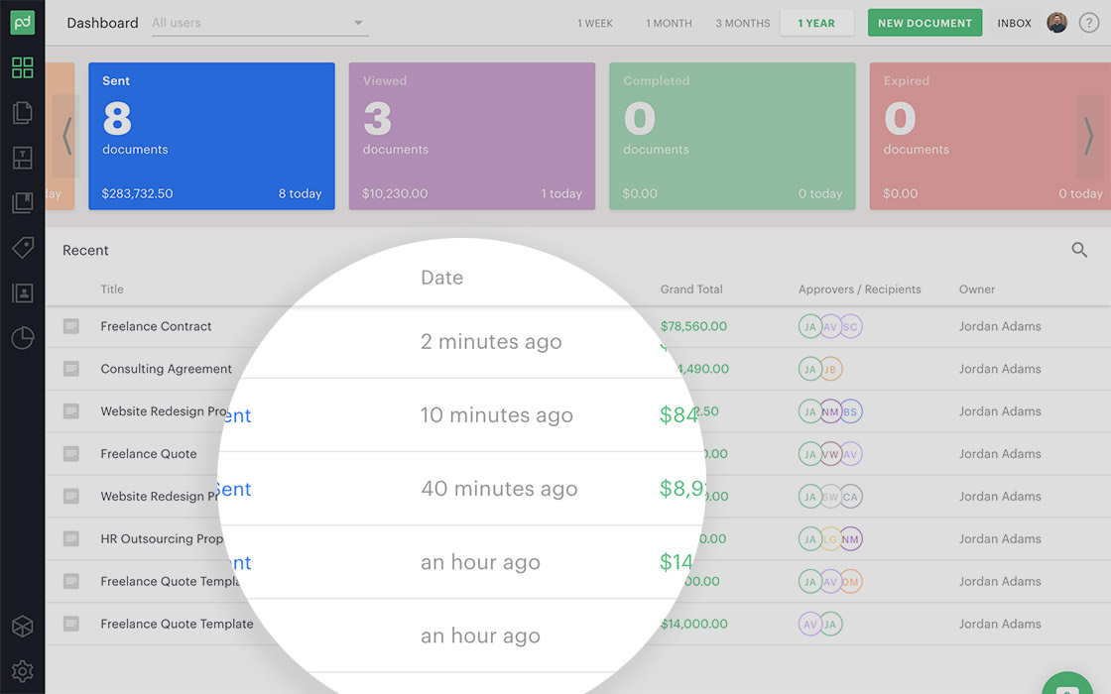
Task: Click the Owner column header
Action: pyautogui.click(x=977, y=289)
